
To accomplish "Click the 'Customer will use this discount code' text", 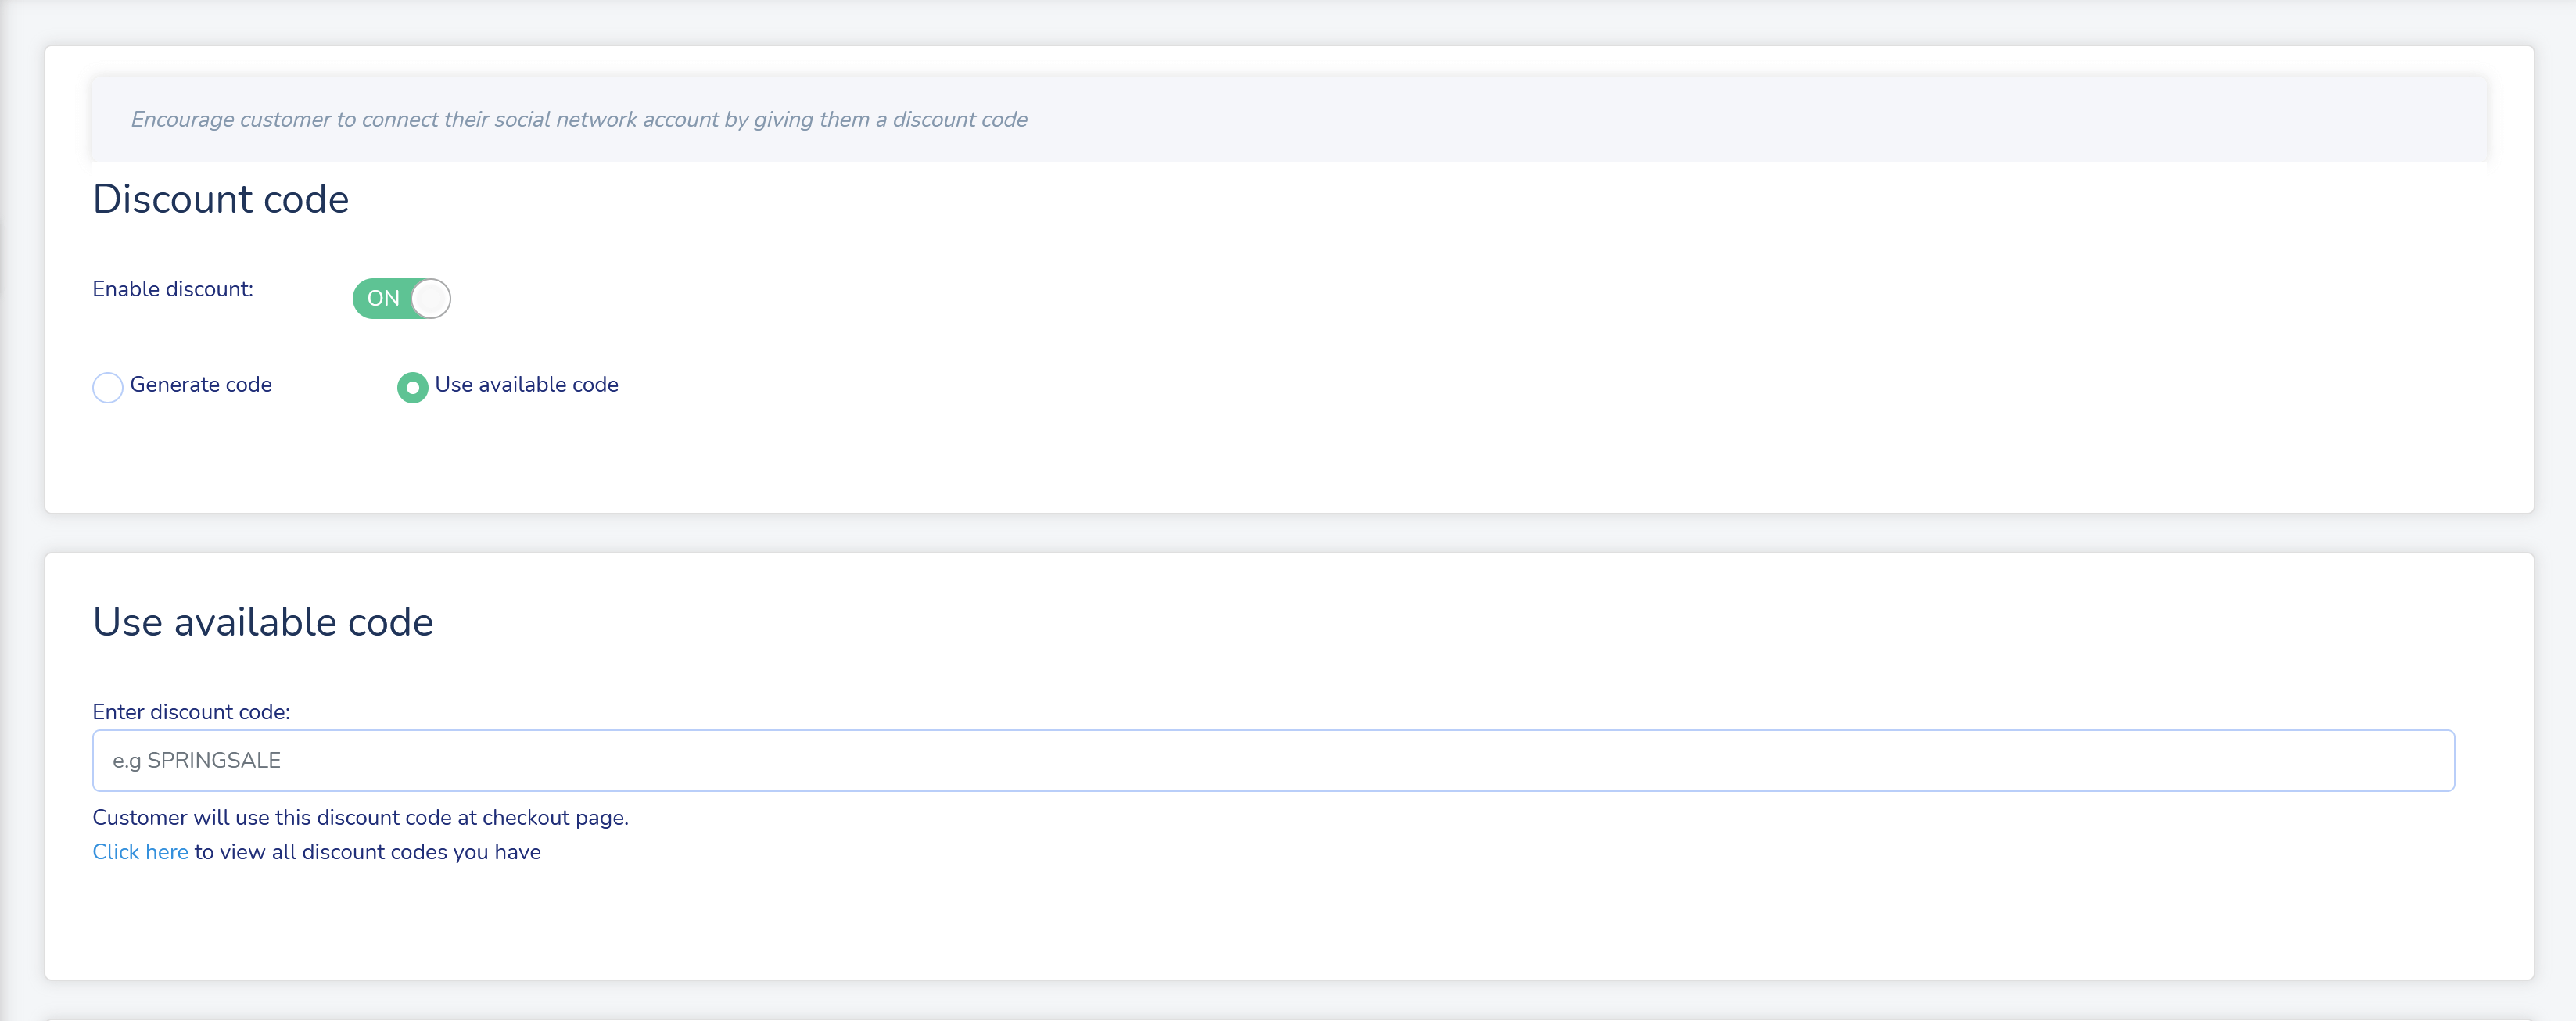I will coord(360,817).
